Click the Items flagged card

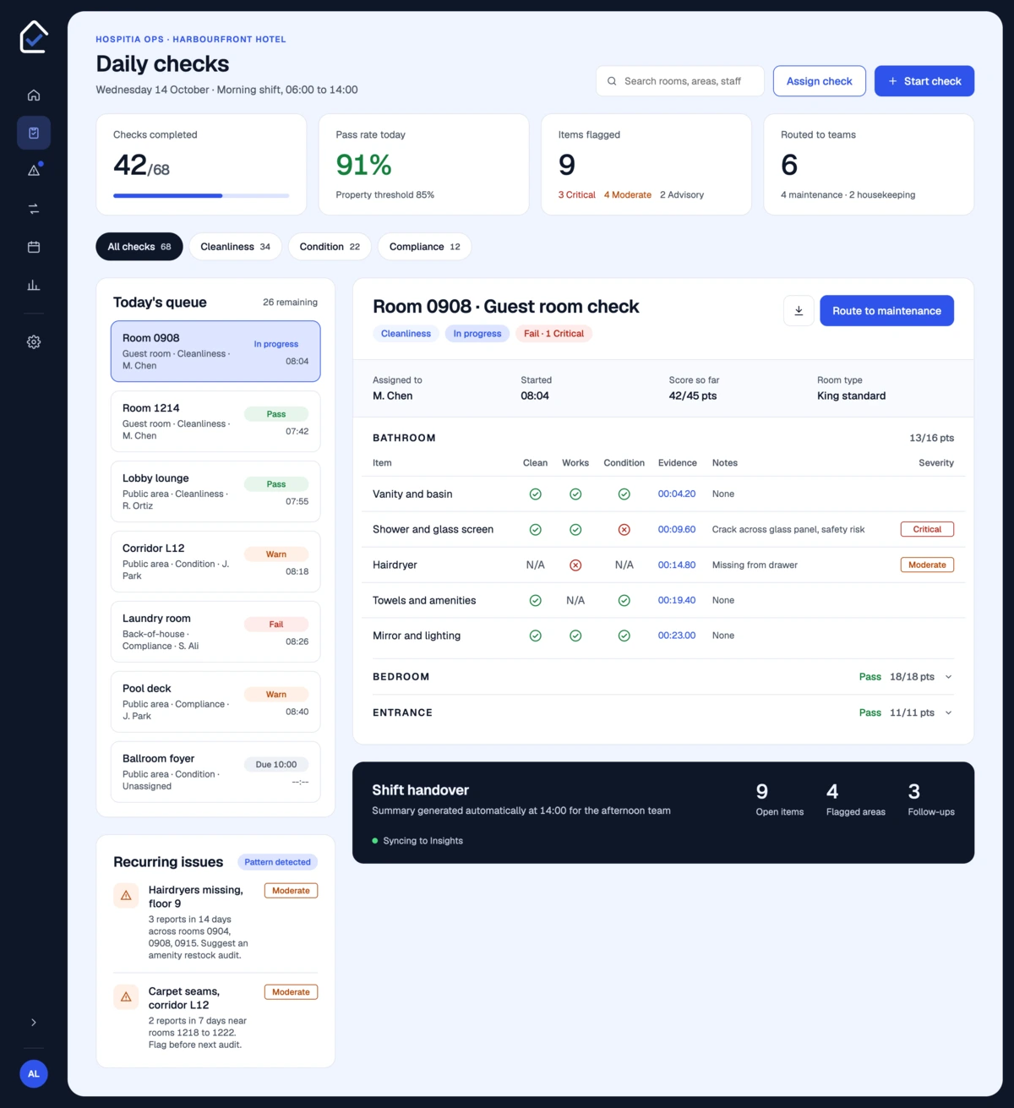[646, 165]
